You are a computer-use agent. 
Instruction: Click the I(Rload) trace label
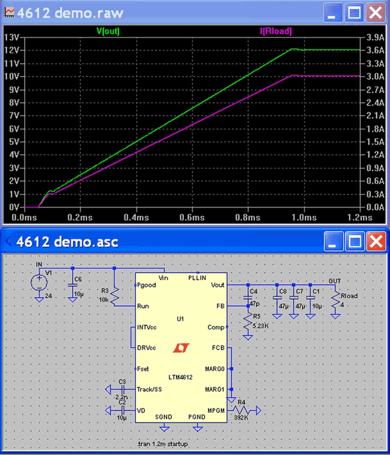276,31
